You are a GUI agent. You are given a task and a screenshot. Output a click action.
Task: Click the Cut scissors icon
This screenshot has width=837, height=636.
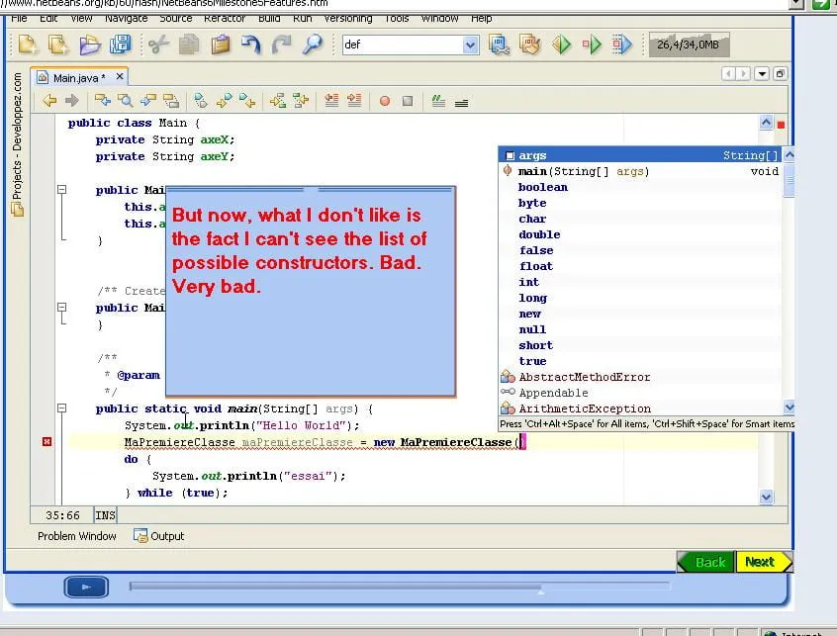click(x=158, y=45)
